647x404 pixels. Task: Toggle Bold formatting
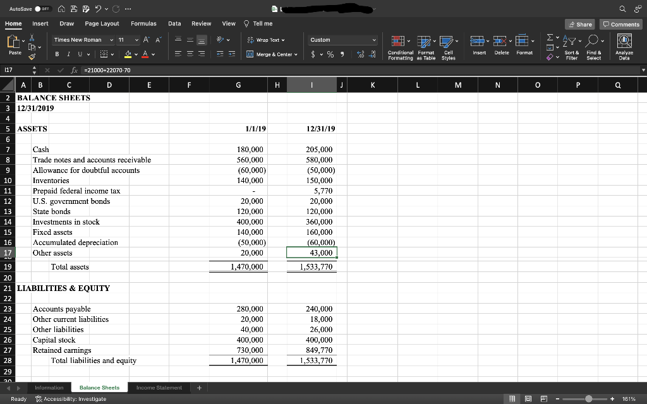tap(57, 54)
